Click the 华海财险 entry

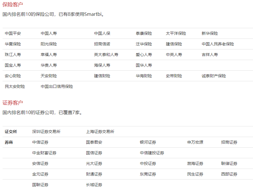click(144, 76)
